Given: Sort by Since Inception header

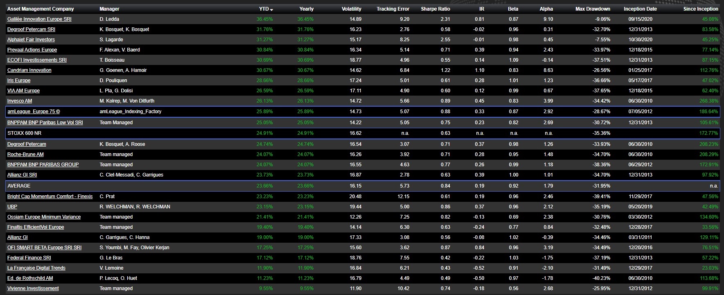Looking at the screenshot, I should tap(701, 9).
